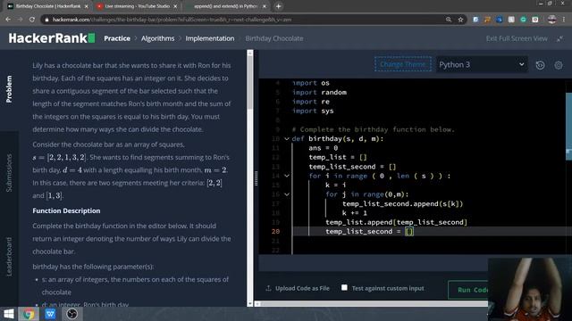Screen dimensions: 572x321
Task: Collapse the for j loop fold arrow at line 16
Action: [287, 194]
